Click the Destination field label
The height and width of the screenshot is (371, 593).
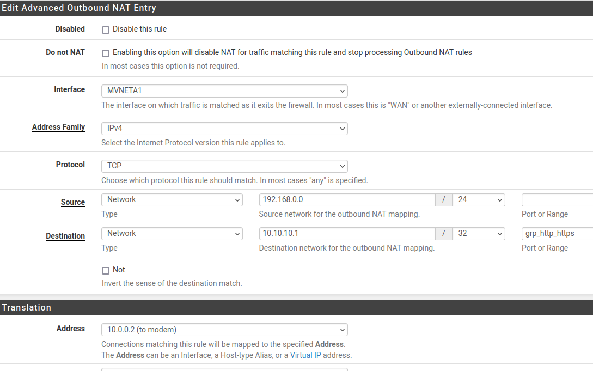tap(65, 235)
